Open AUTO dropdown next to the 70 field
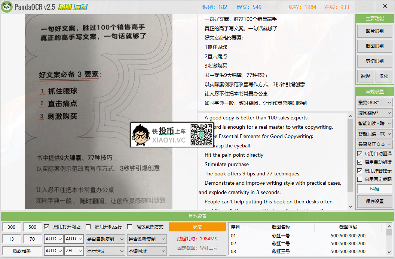 53,239
